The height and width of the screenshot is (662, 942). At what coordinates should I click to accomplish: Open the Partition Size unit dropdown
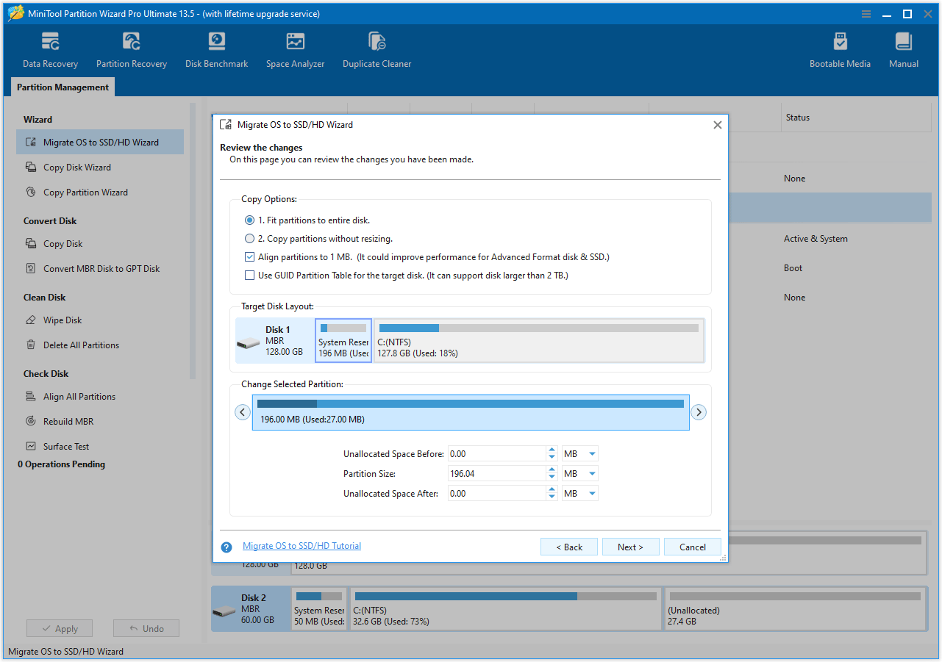pyautogui.click(x=579, y=473)
